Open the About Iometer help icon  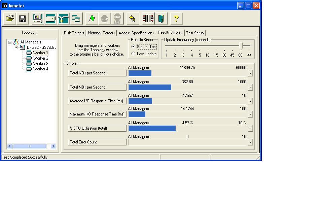[x=177, y=19]
